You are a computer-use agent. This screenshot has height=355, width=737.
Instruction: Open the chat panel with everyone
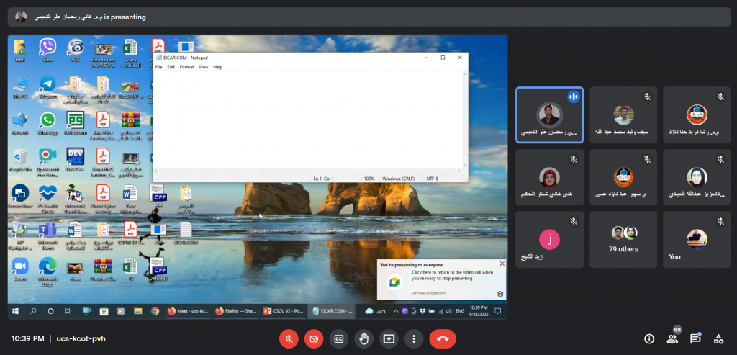click(695, 338)
